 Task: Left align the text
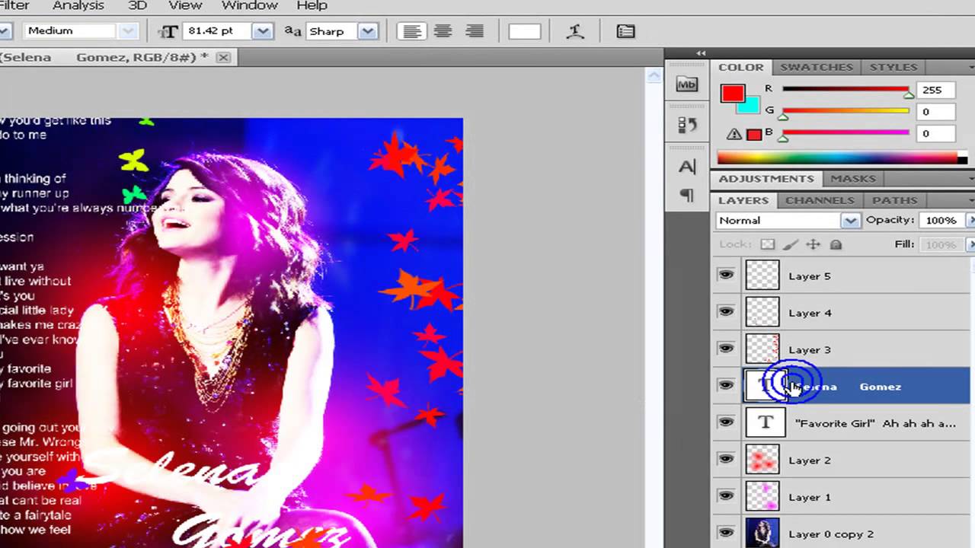411,31
